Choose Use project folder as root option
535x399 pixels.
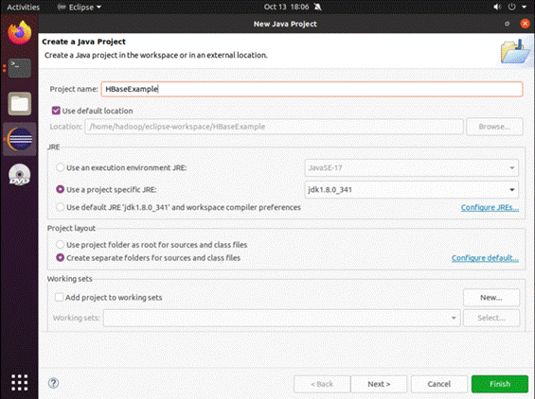[x=60, y=244]
